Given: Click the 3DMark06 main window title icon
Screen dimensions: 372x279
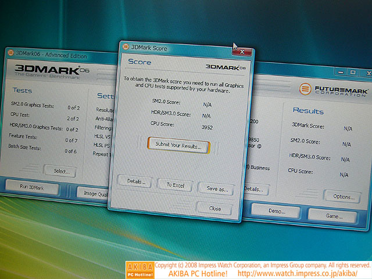Looking at the screenshot, I should (x=11, y=53).
